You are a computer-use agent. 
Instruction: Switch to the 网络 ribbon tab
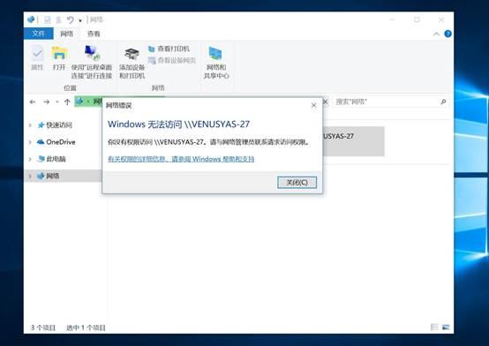pos(66,34)
